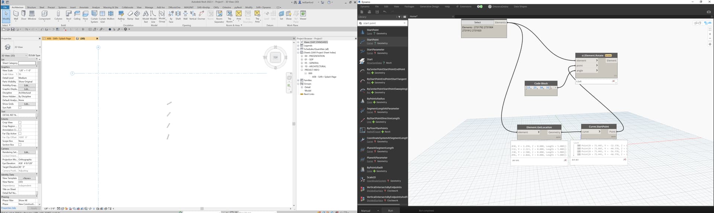This screenshot has height=213, width=714.
Task: Expand the 10 - ARCHITECTURAL sheet group
Action: click(302, 66)
